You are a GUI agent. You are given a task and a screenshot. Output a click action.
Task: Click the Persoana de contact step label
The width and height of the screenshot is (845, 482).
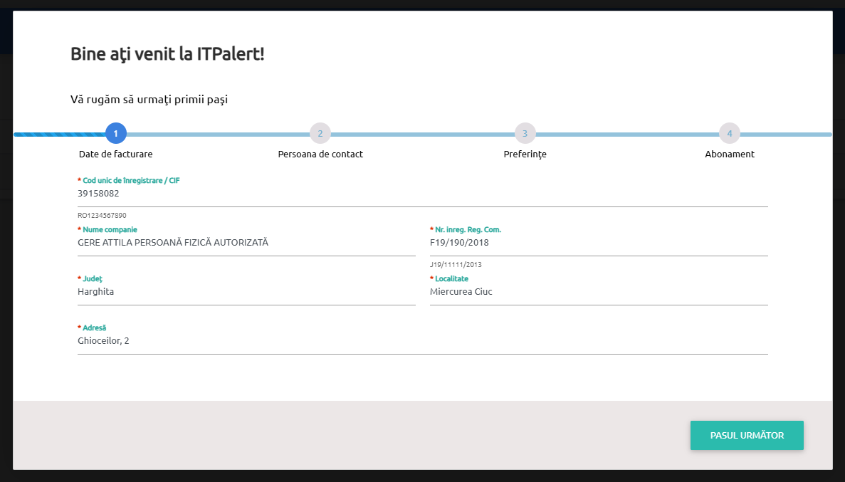(x=320, y=154)
